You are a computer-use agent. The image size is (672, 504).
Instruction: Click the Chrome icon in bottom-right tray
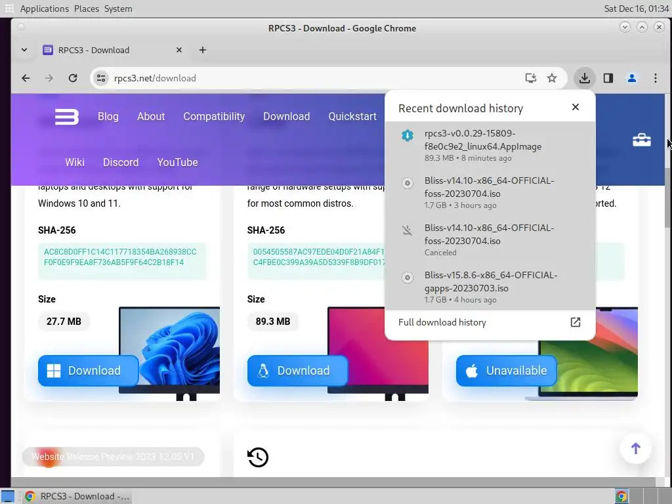(x=621, y=496)
